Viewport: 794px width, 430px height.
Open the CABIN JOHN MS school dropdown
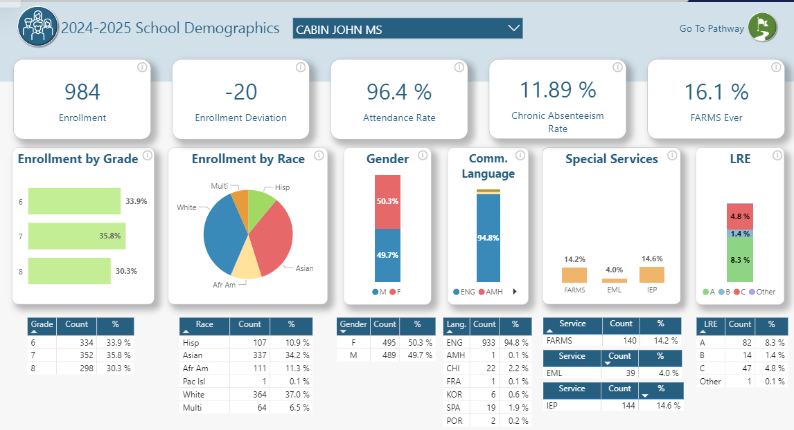coord(407,28)
